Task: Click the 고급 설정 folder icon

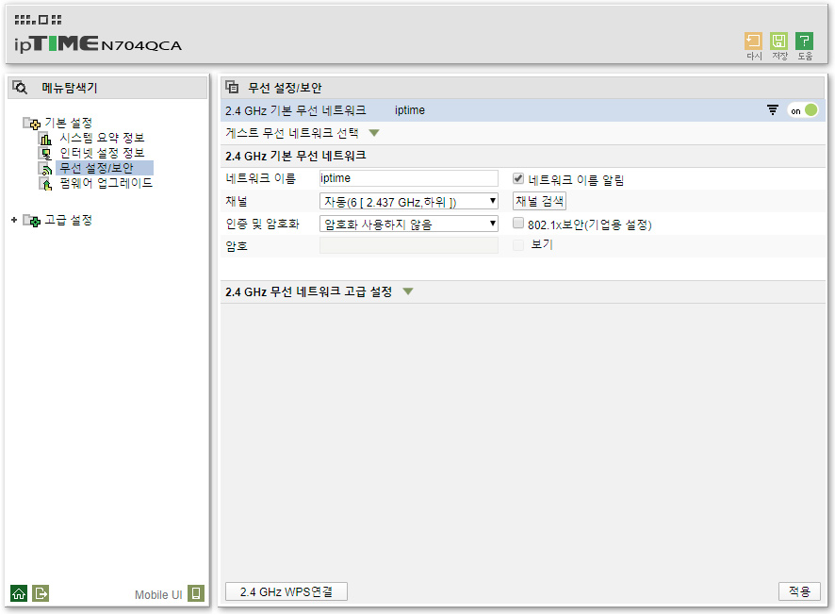Action: [x=31, y=221]
